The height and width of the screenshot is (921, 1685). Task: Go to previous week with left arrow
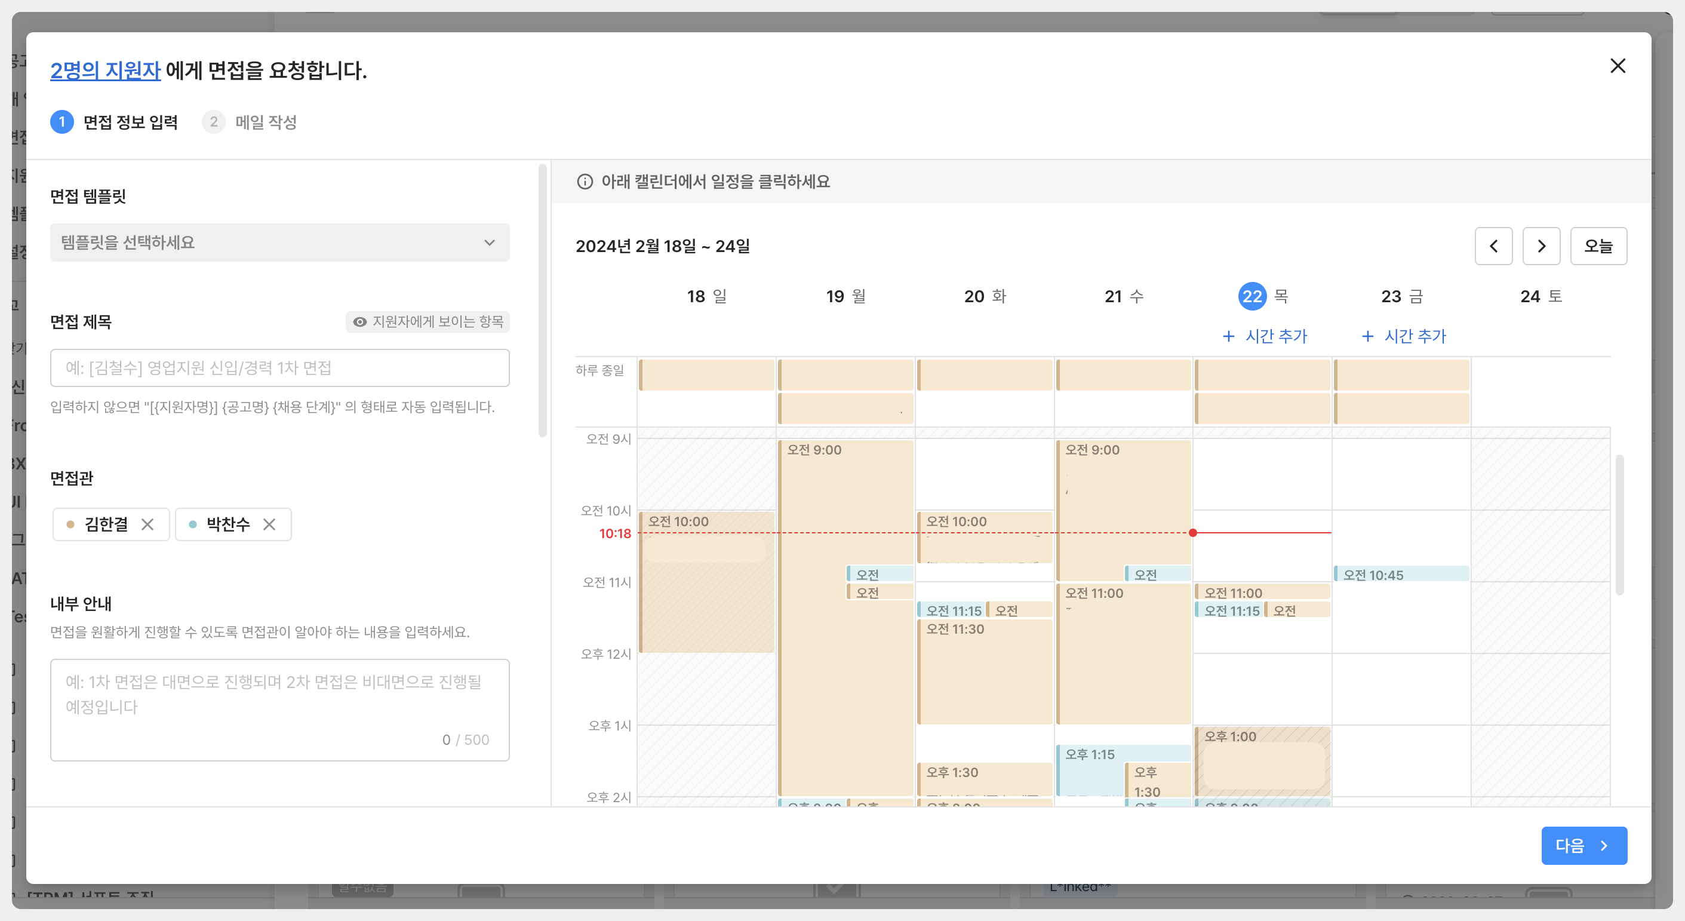click(x=1493, y=246)
